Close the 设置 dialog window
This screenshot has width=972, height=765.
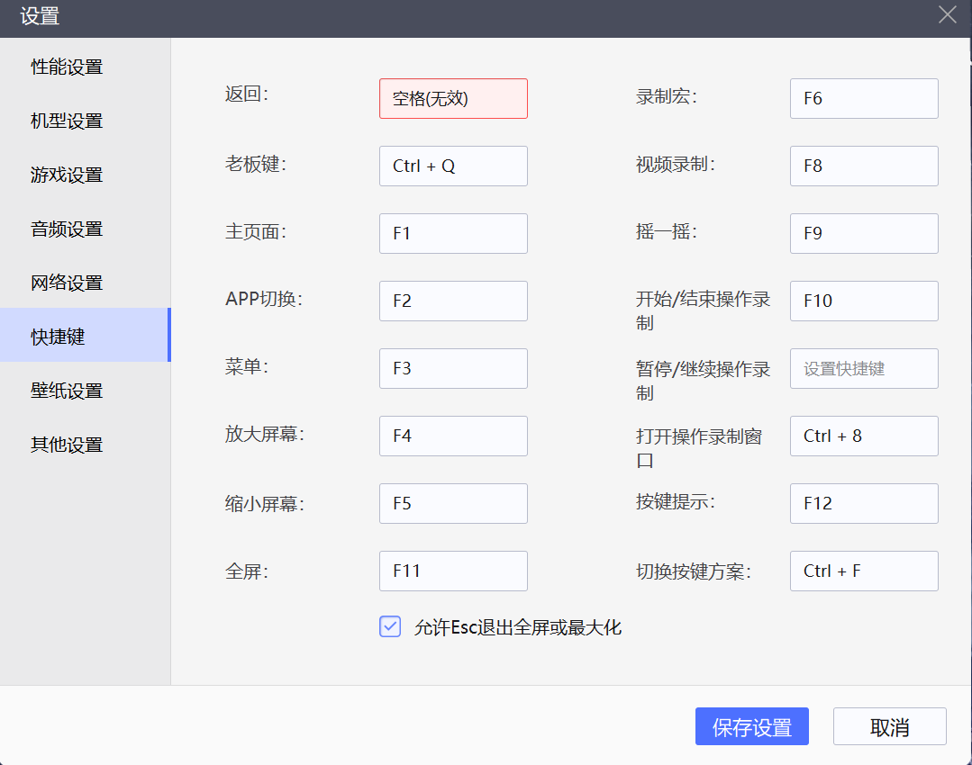[947, 15]
